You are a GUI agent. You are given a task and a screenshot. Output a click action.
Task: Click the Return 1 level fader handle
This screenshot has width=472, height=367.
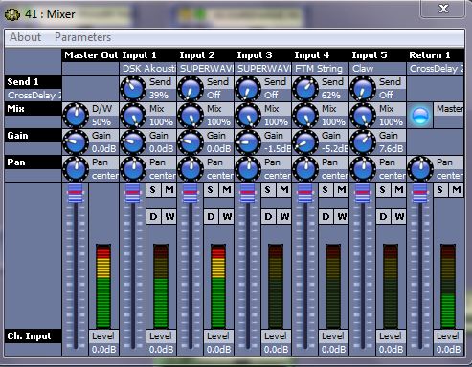coord(420,193)
